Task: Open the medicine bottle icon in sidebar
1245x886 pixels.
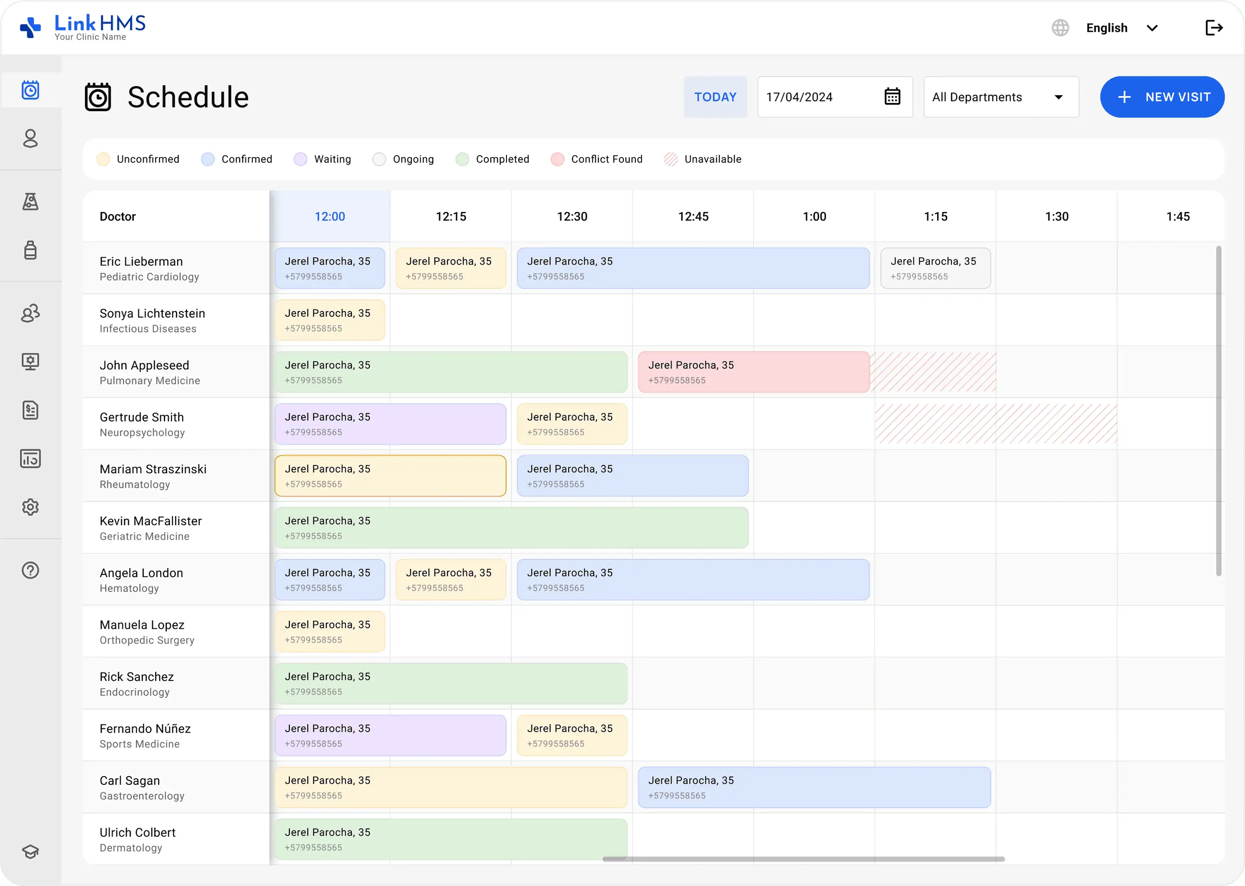Action: (x=31, y=250)
